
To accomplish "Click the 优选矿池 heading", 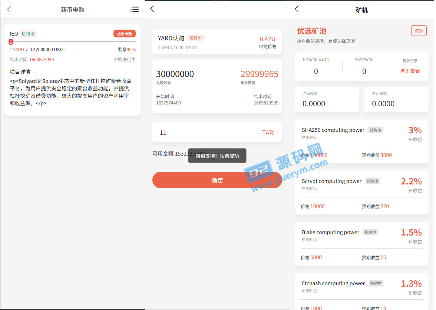I will (x=312, y=31).
